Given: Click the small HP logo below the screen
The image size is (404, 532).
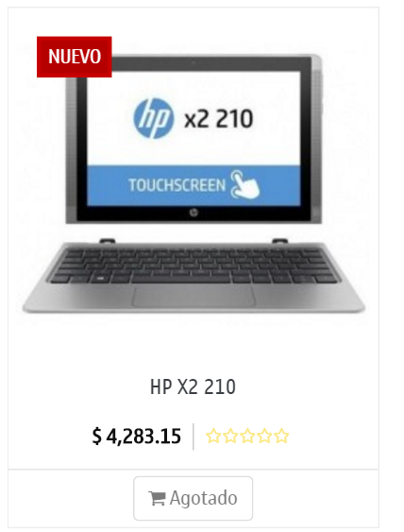Looking at the screenshot, I should click(x=194, y=213).
